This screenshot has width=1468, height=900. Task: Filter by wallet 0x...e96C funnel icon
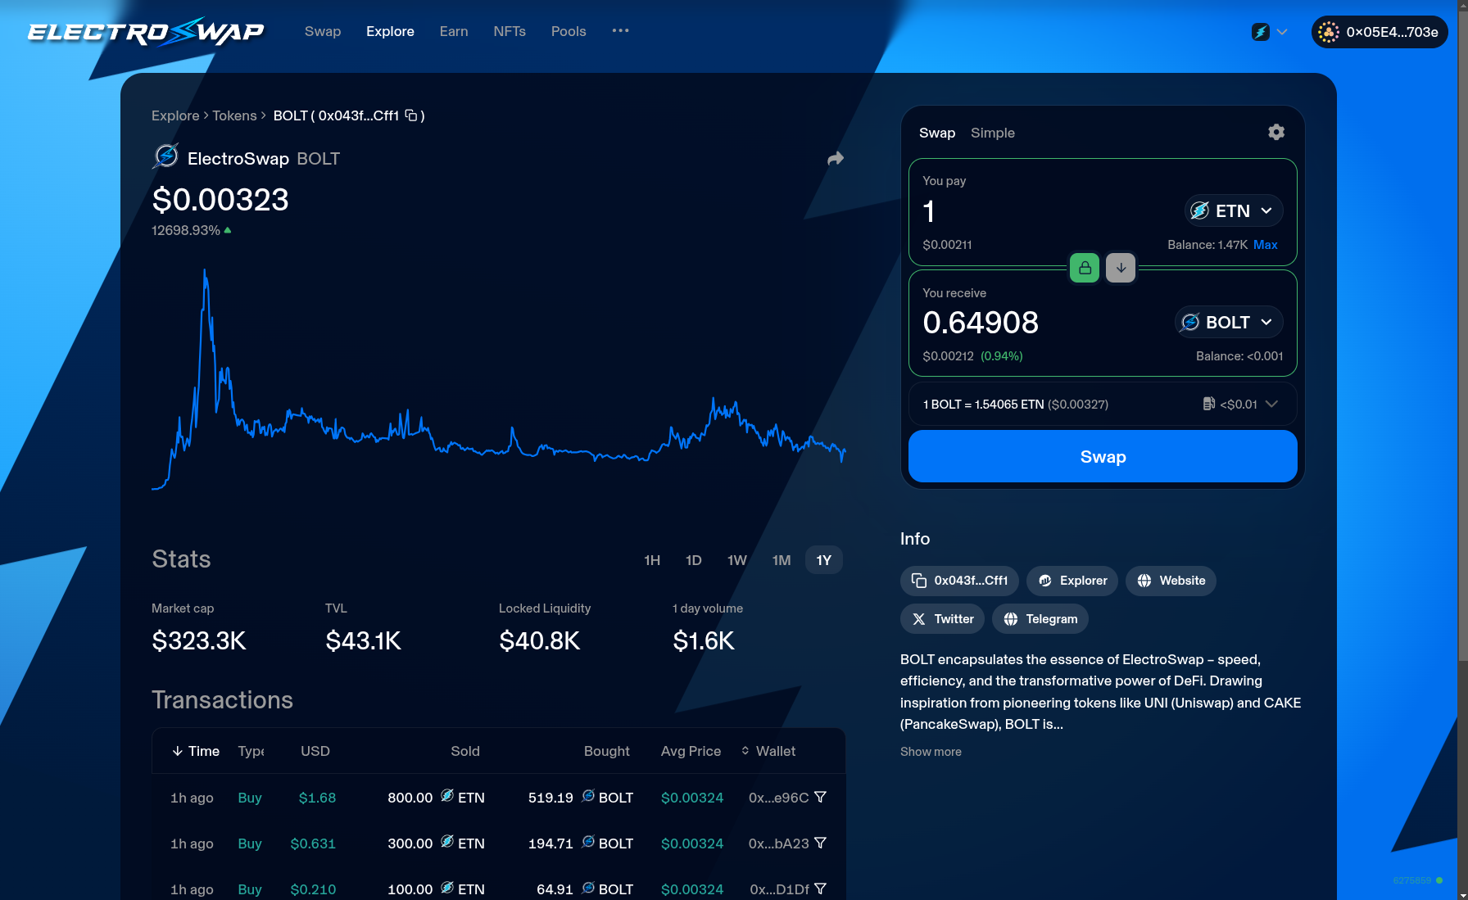(x=820, y=797)
